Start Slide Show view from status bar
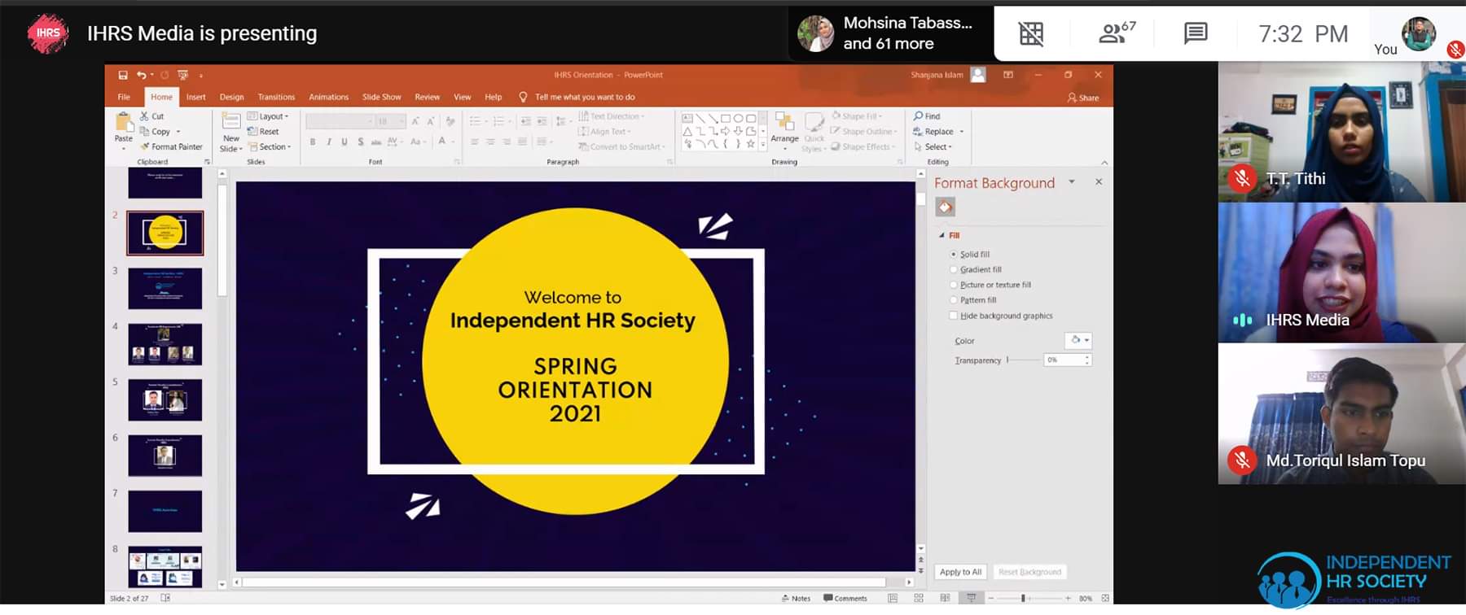Viewport: 1466px width, 615px height. pos(971,598)
